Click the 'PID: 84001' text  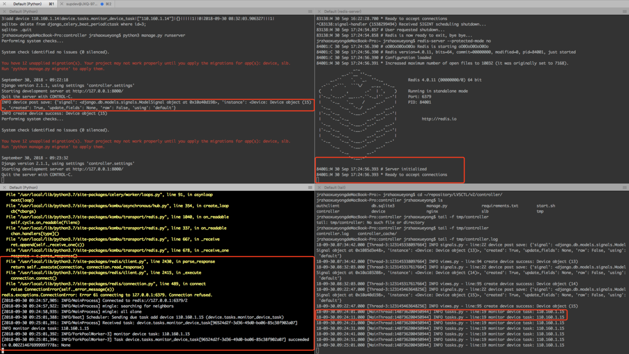[x=420, y=102]
